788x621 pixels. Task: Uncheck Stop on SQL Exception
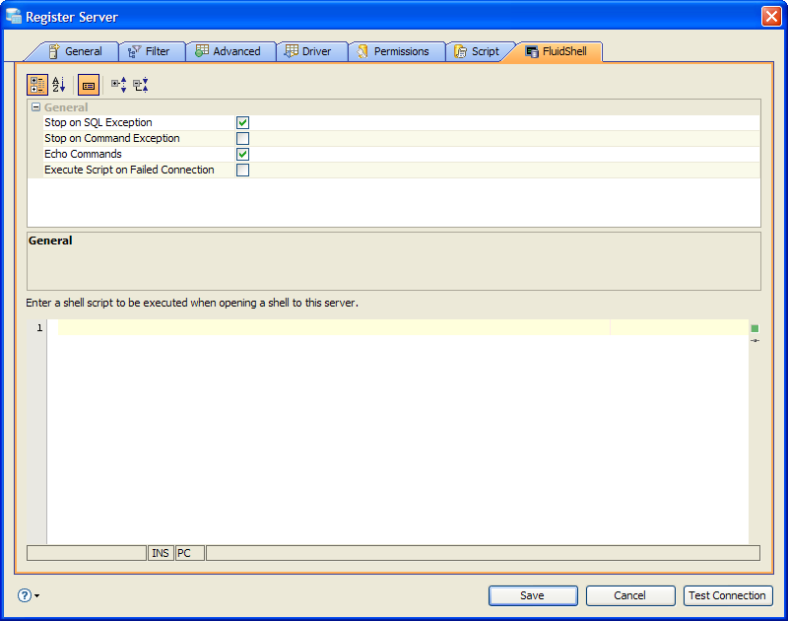point(242,122)
